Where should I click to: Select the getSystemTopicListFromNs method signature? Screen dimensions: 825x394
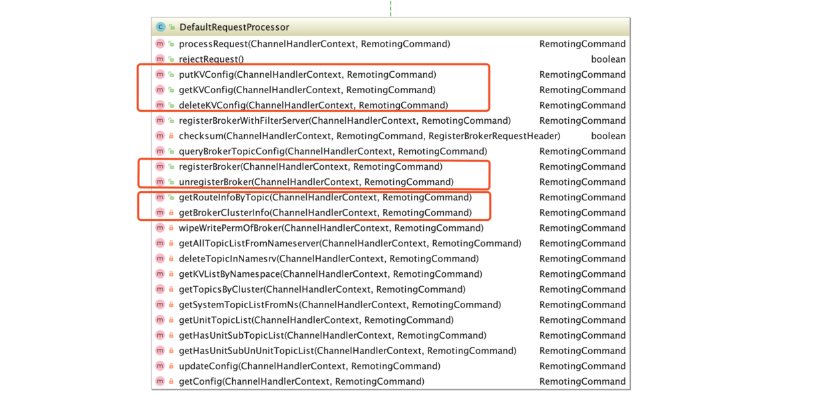tap(340, 304)
